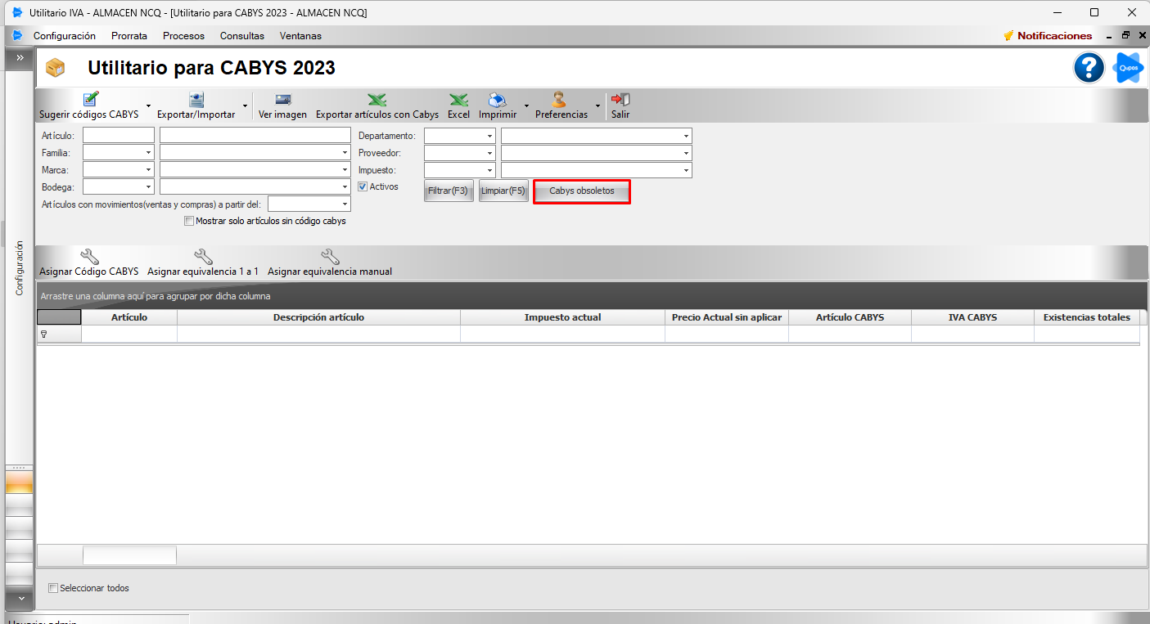Click the Imprimir printer icon

click(x=497, y=100)
